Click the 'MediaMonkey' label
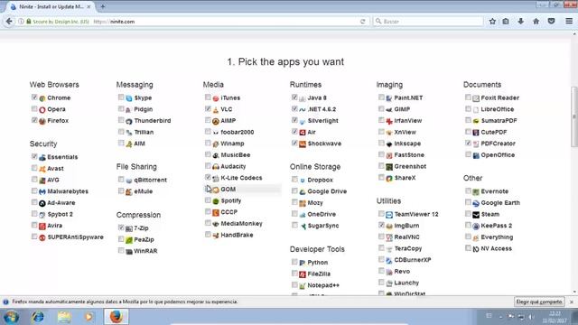Viewport: 578px width, 325px height. click(x=241, y=224)
